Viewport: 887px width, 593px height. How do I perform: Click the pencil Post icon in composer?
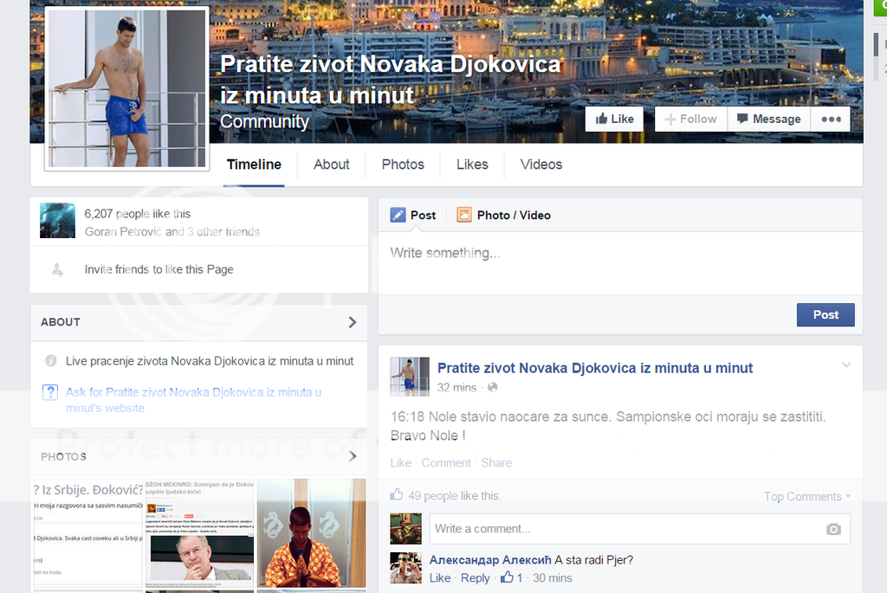pyautogui.click(x=398, y=215)
